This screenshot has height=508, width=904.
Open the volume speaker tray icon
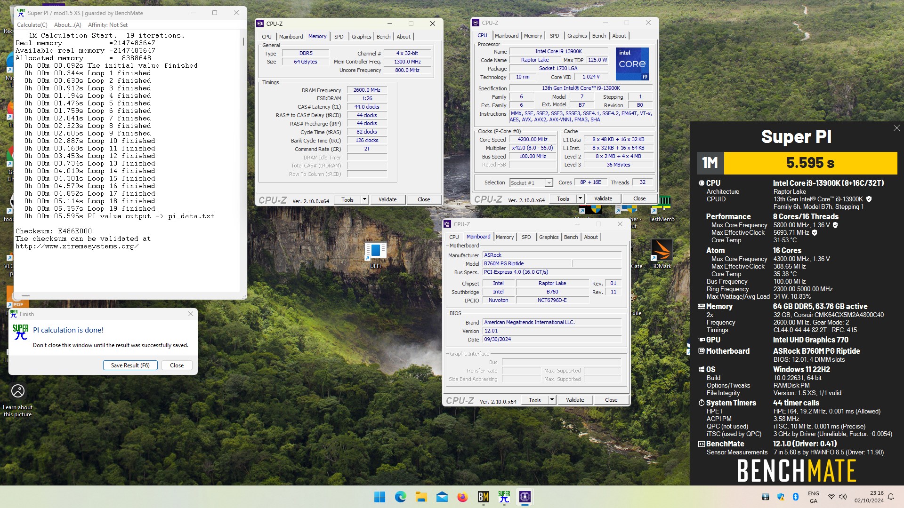(843, 497)
